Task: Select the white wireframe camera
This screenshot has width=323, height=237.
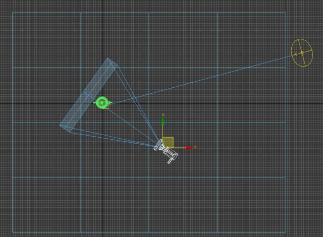Action: point(167,151)
